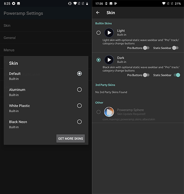This screenshot has height=194, width=184.
Task: Enable Pro Buttons for Light skin
Action: (146, 48)
